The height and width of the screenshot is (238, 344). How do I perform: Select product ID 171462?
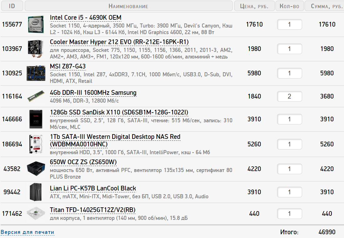[12, 214]
